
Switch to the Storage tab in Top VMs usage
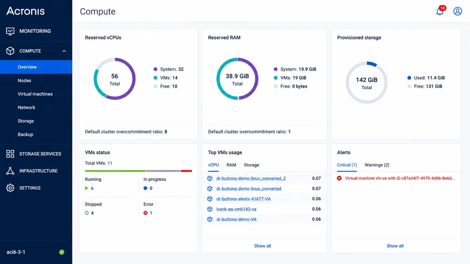tap(251, 165)
